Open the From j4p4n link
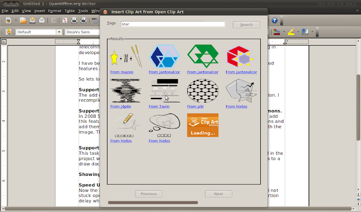This screenshot has width=361, height=212. pos(120,106)
